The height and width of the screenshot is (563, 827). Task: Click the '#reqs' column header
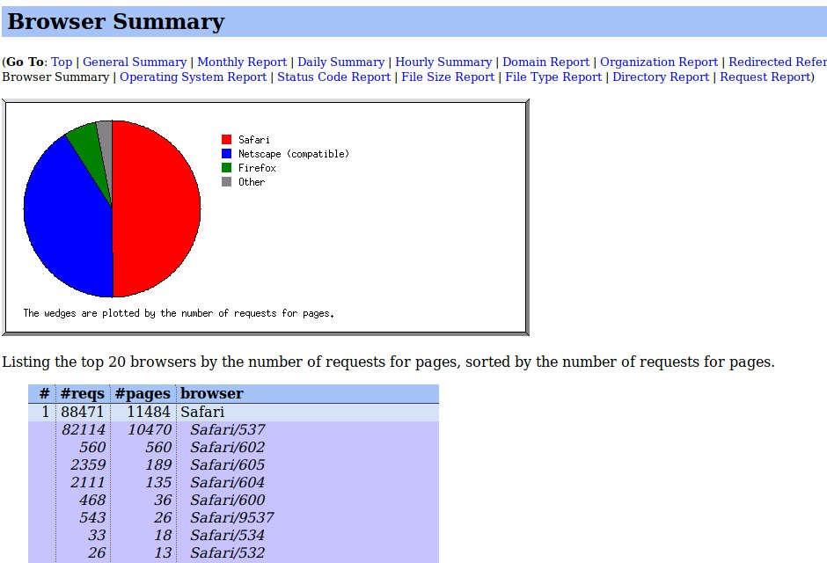(83, 394)
